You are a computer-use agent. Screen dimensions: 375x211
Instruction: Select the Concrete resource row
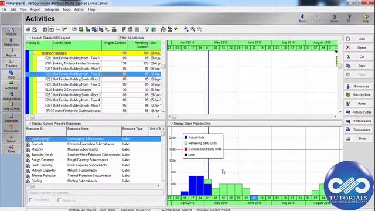(93, 144)
